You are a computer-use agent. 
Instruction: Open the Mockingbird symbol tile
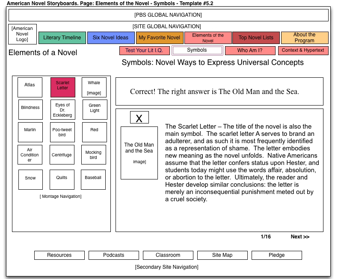(93, 155)
